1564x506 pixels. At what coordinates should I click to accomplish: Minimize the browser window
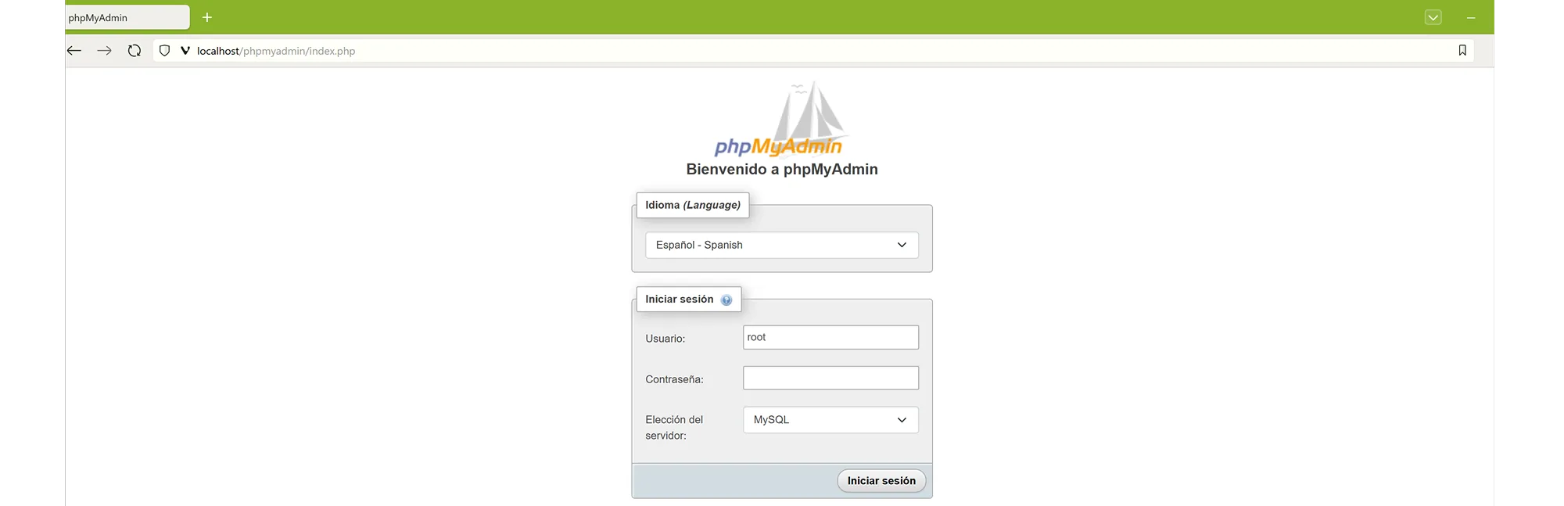(1471, 17)
